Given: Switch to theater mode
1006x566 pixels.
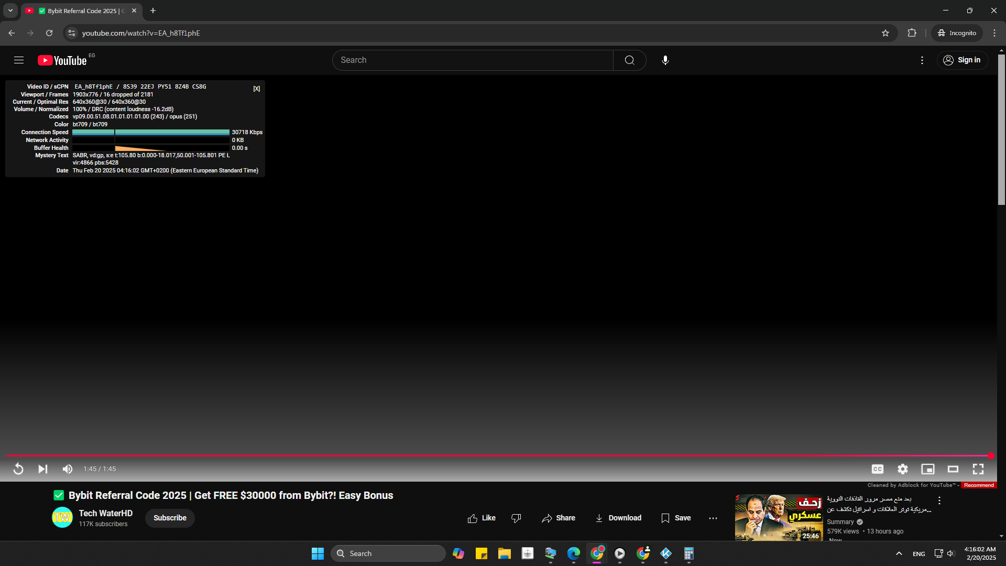Looking at the screenshot, I should 953,469.
